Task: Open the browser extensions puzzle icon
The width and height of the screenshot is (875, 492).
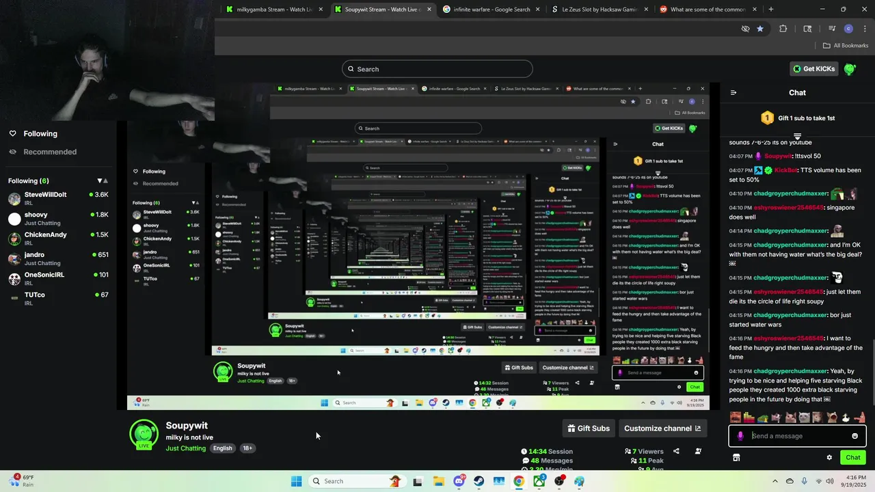Action: (783, 29)
